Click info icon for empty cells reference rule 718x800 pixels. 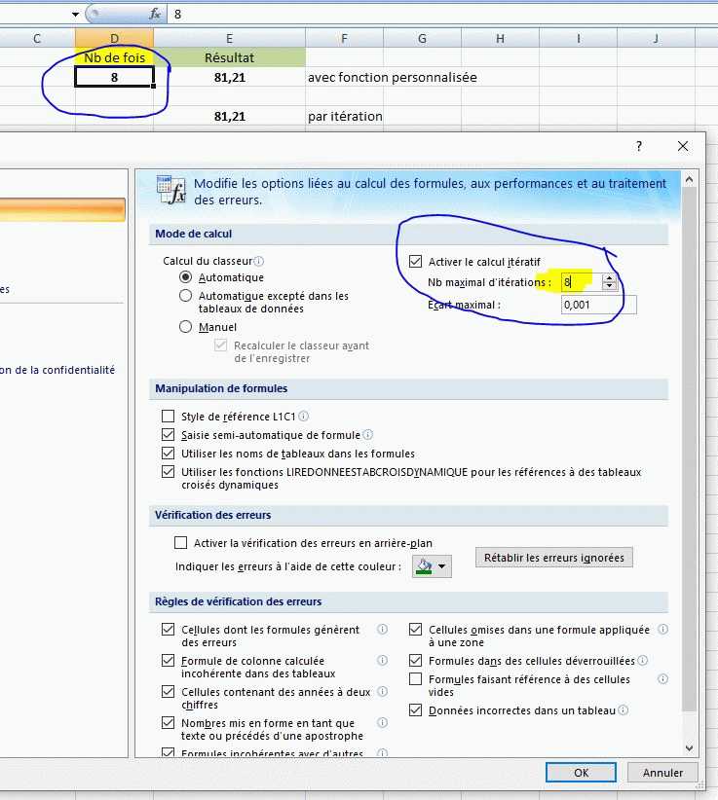[x=662, y=679]
